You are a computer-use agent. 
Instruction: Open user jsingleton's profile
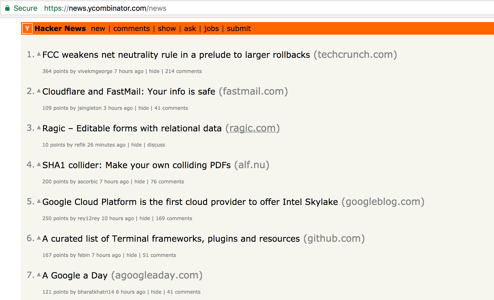pyautogui.click(x=90, y=108)
